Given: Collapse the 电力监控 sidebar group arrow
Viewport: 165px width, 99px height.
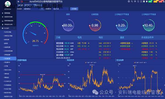Looking at the screenshot, I should 14,28.
